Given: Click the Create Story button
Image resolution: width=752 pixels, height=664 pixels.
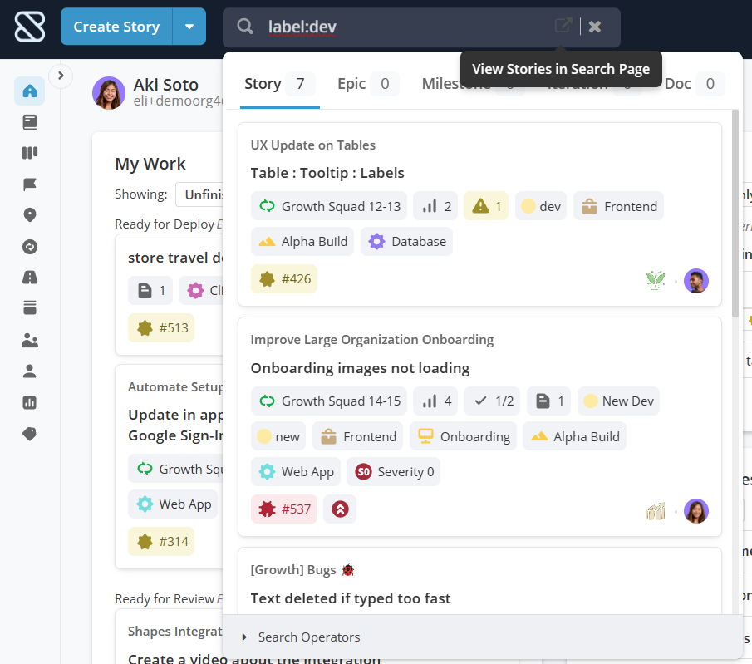Looking at the screenshot, I should coord(116,27).
